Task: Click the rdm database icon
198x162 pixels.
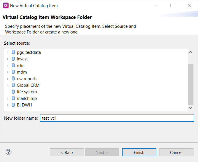Action: coord(13,66)
